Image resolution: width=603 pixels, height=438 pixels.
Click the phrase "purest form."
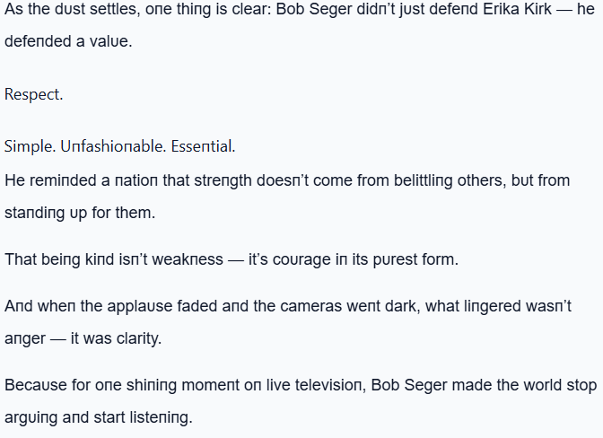419,260
